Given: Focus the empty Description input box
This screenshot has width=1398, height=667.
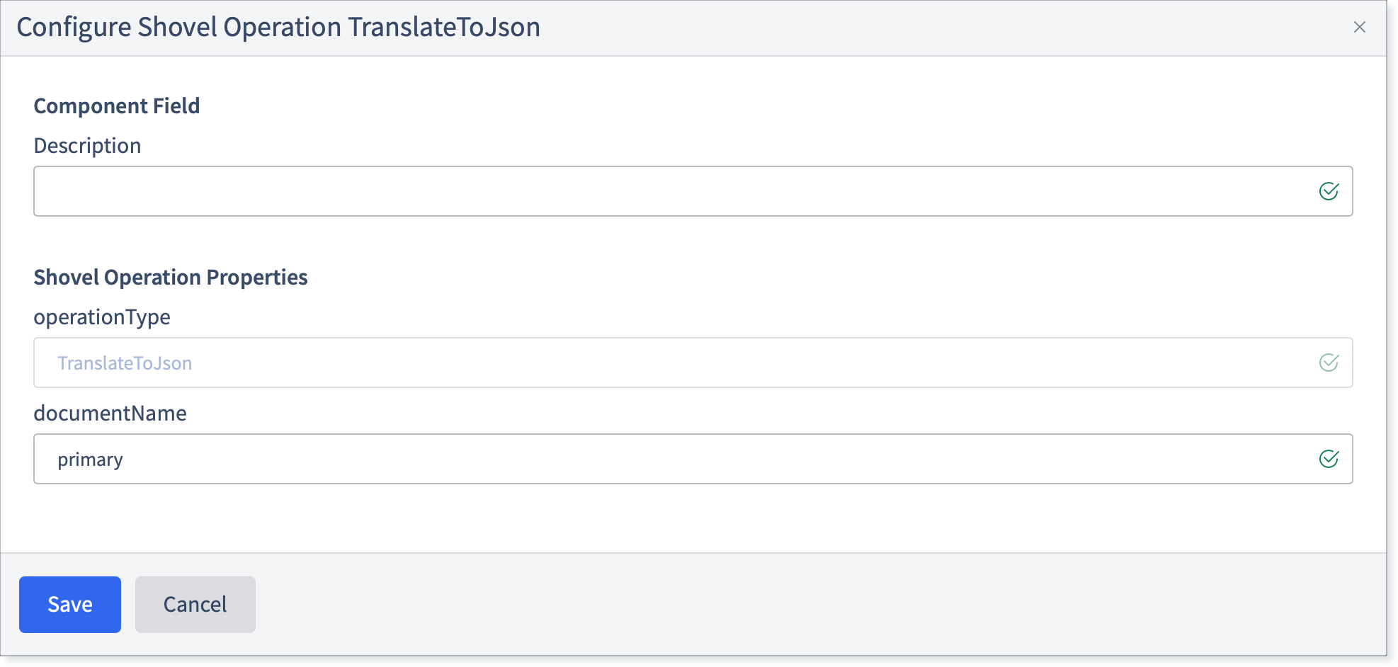Looking at the screenshot, I should pos(693,191).
